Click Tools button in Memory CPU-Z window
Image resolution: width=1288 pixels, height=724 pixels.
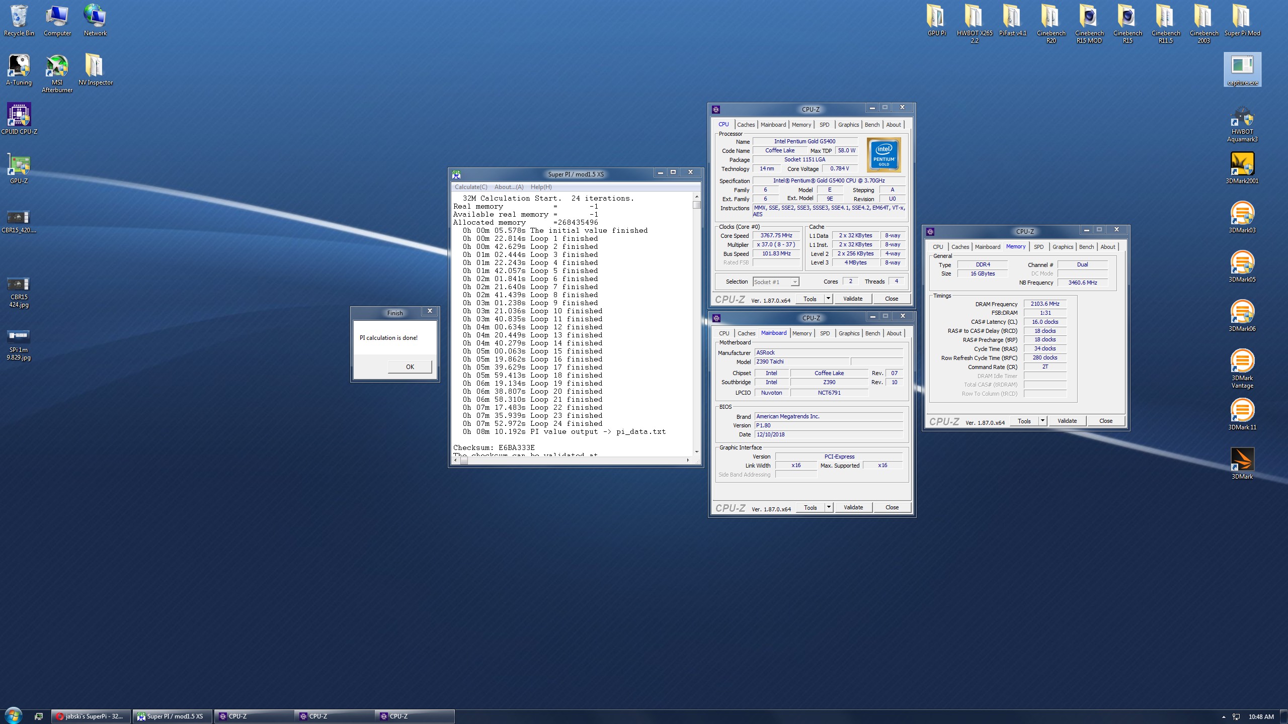[1024, 421]
